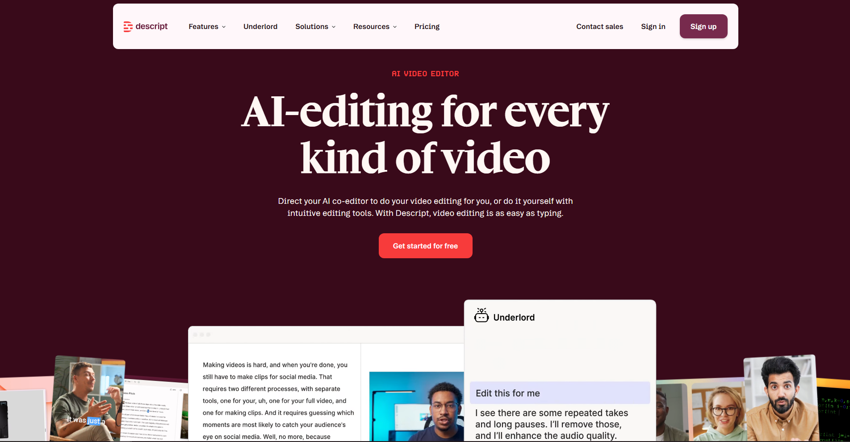Image resolution: width=850 pixels, height=442 pixels.
Task: Click the AI VIDEO EDITOR label
Action: pos(425,74)
